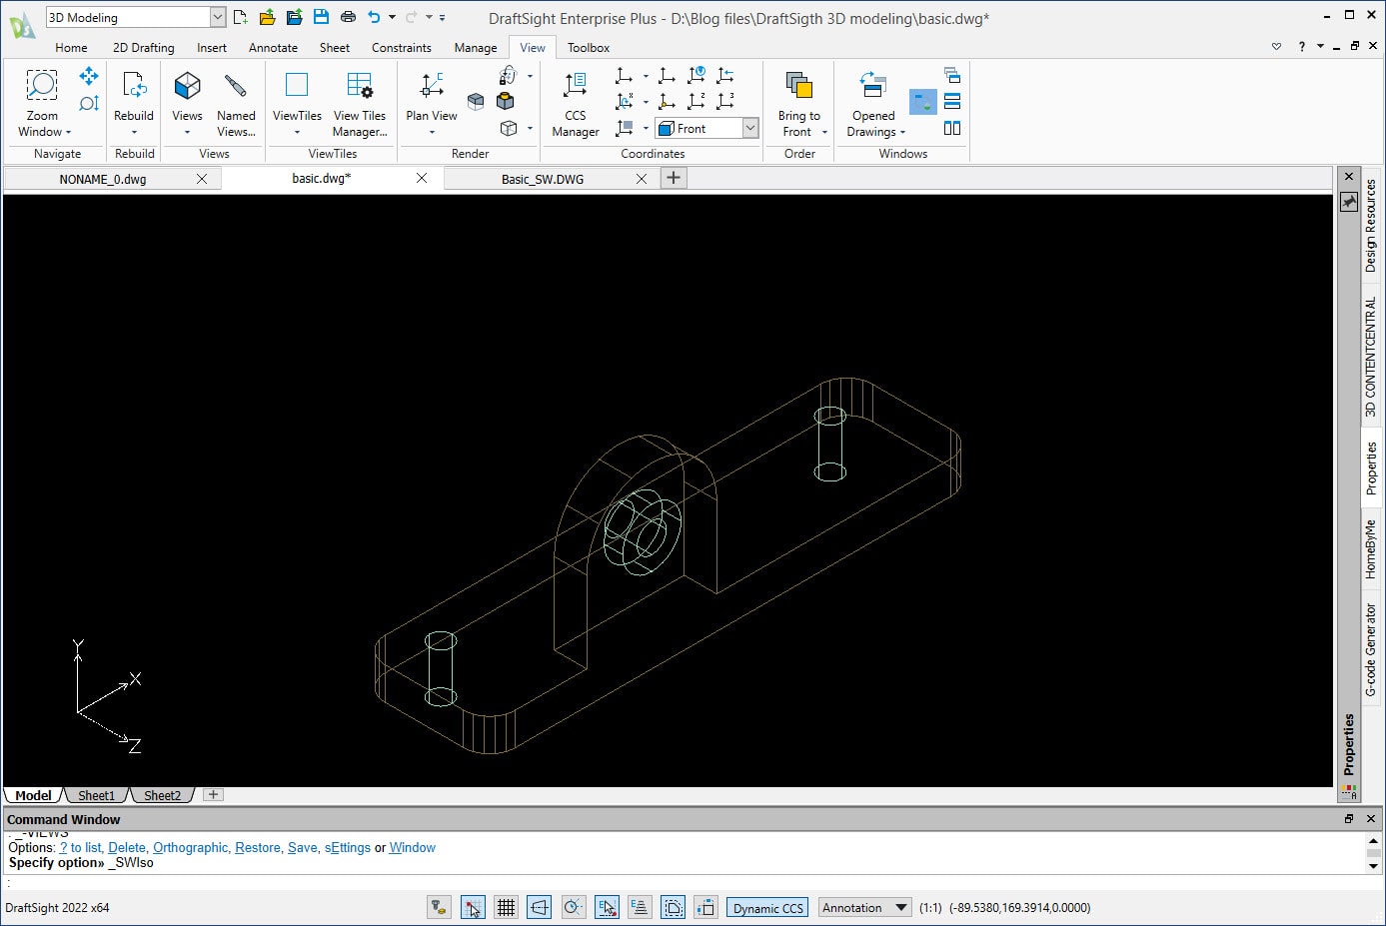
Task: Open the View Tiles Manager
Action: point(360,104)
